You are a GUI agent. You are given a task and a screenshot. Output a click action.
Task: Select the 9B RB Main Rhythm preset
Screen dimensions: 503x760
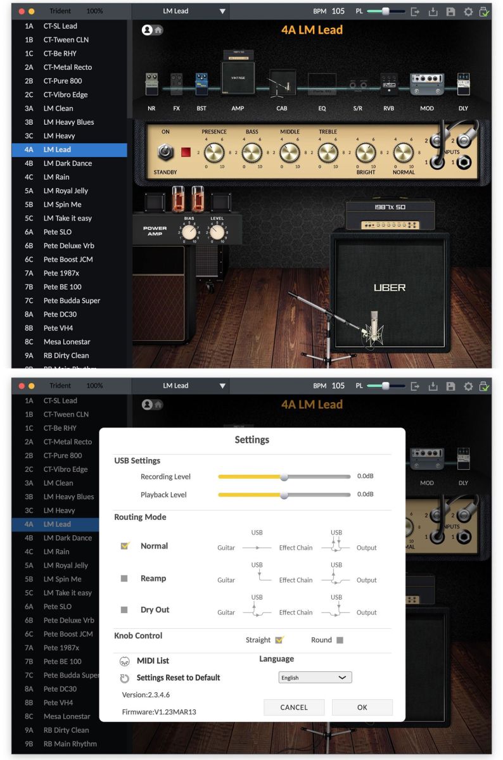coord(70,744)
